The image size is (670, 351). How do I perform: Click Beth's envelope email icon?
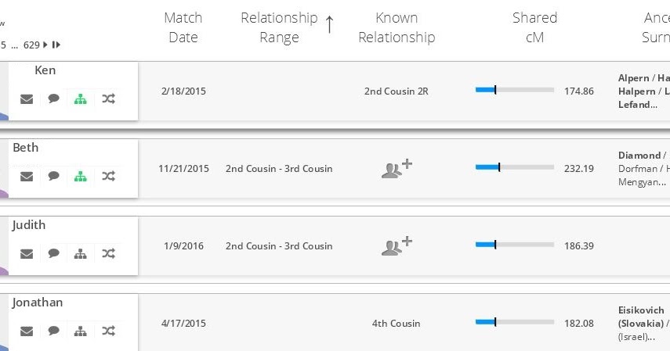pyautogui.click(x=27, y=177)
